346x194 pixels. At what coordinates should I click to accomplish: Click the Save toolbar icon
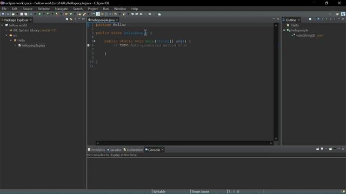tap(22, 14)
